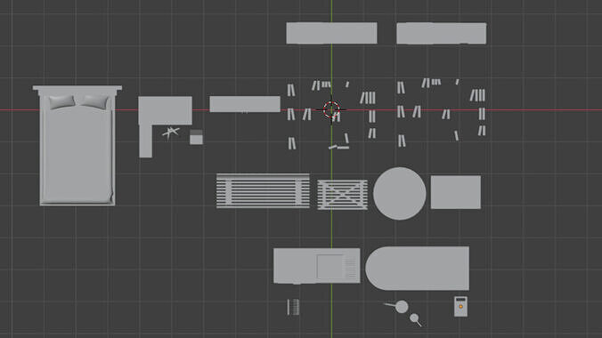Select the small nightstand beside the chair

(196, 137)
